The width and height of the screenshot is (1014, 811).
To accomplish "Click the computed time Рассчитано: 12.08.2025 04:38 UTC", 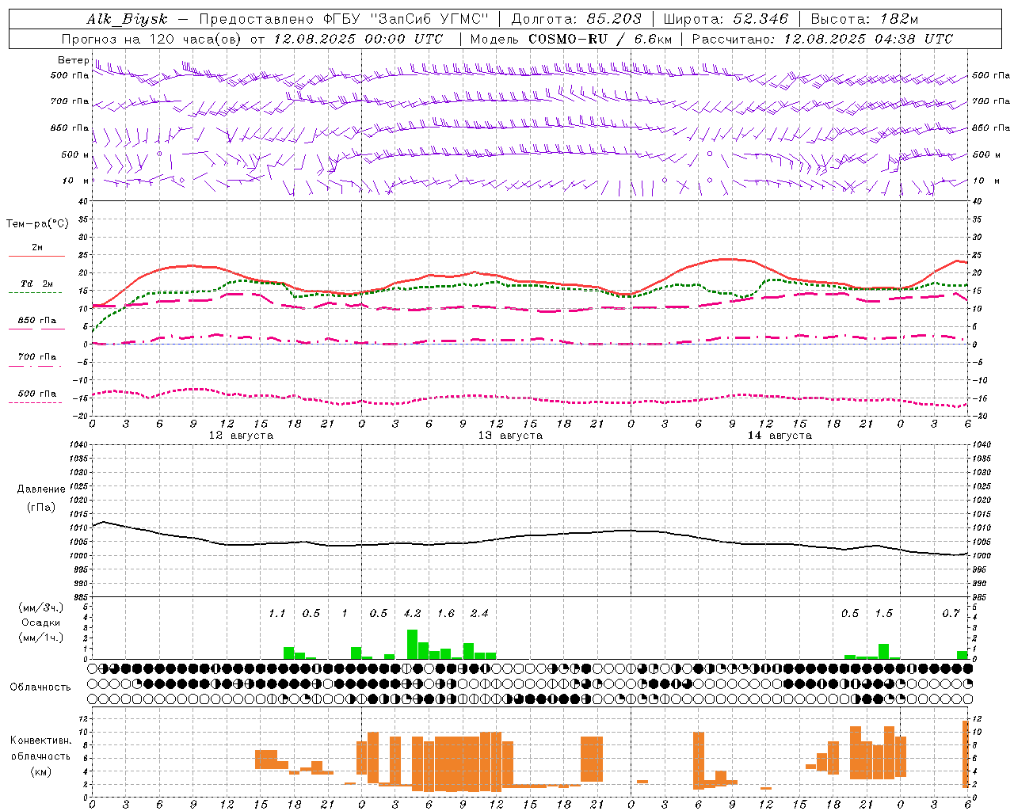I will (822, 39).
